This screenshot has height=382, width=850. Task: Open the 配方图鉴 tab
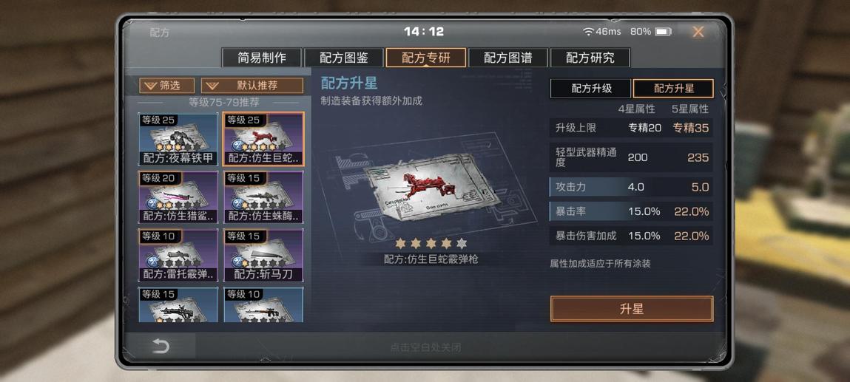pos(344,58)
